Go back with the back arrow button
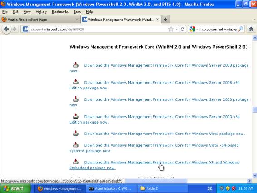Screen dimensions: 257x193 coord(6,30)
